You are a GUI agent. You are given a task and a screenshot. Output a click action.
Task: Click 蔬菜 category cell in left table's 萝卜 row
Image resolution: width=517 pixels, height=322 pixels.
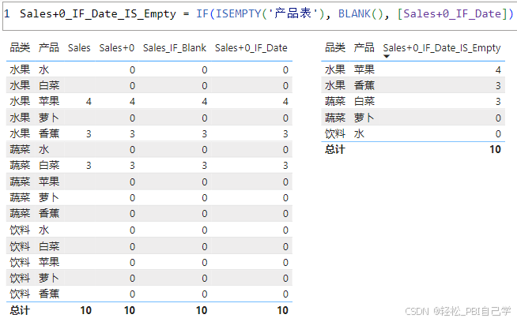[20, 197]
